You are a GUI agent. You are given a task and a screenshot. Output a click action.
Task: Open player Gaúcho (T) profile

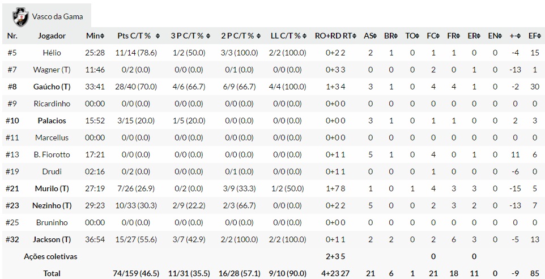coord(52,87)
